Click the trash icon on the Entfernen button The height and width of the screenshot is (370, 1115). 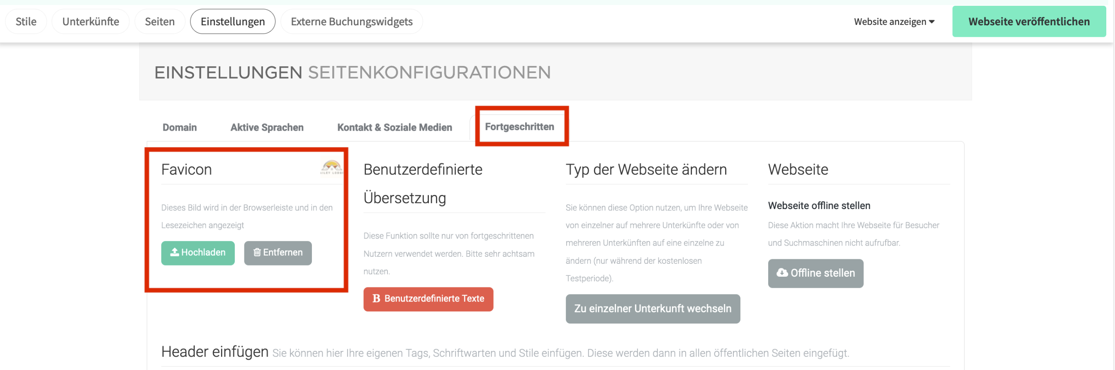pyautogui.click(x=257, y=252)
